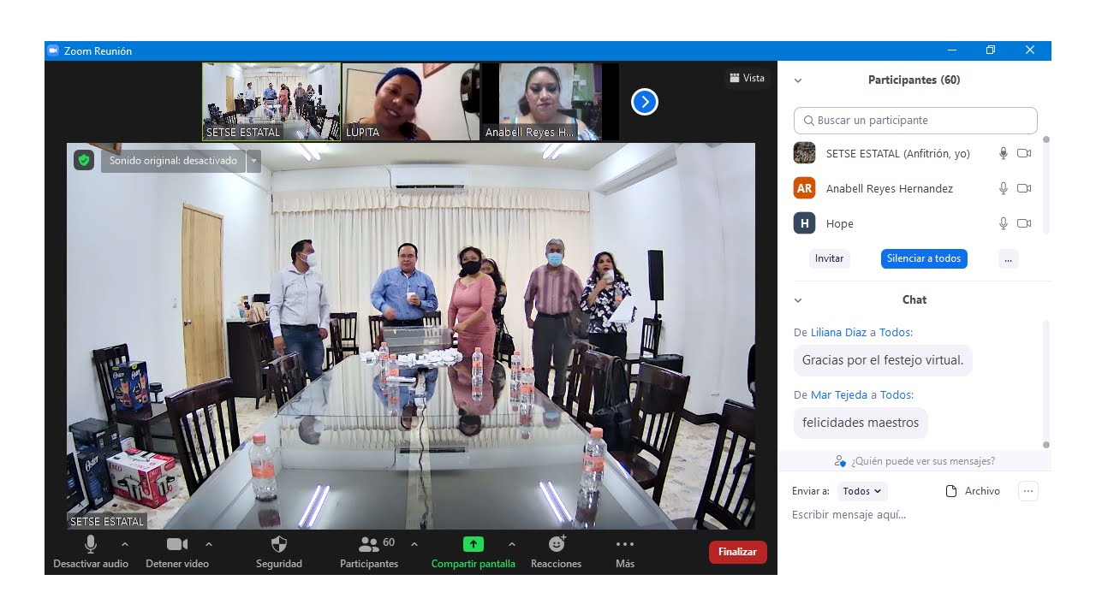Click the H avatar for Hope
1096x616 pixels.
804,223
